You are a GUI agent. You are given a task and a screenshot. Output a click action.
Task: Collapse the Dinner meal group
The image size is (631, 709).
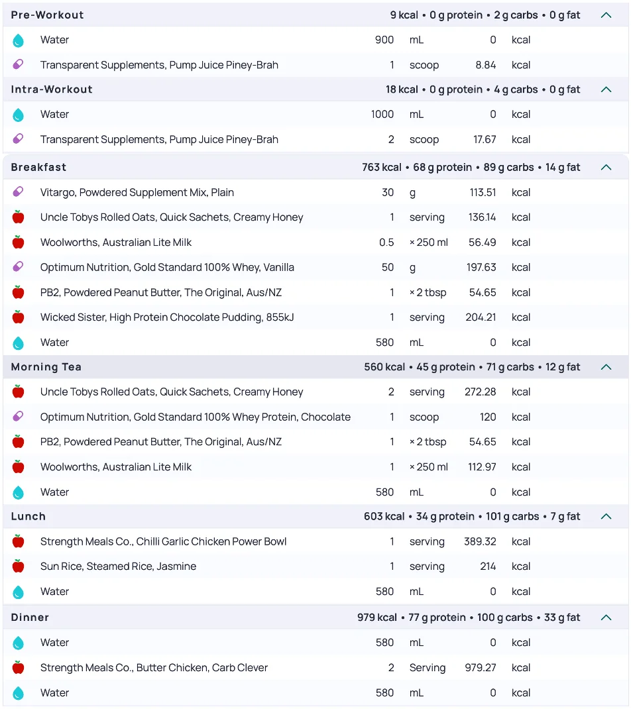click(606, 618)
